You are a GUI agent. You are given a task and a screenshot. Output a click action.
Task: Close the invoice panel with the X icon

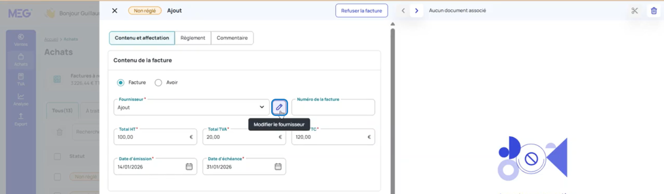coord(114,11)
